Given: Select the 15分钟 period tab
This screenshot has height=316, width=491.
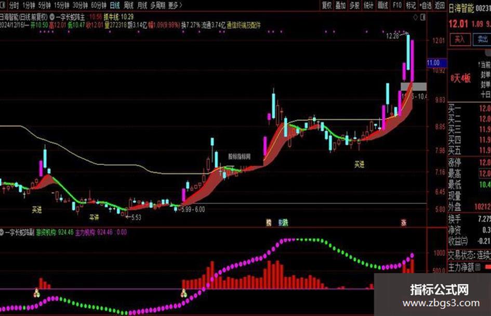Looking at the screenshot, I should [61, 5].
